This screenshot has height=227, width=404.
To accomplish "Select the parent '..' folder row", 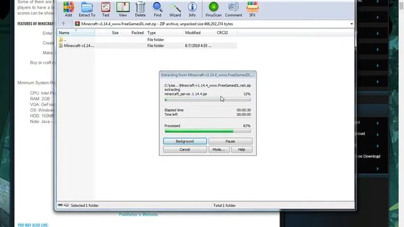I will [147, 40].
